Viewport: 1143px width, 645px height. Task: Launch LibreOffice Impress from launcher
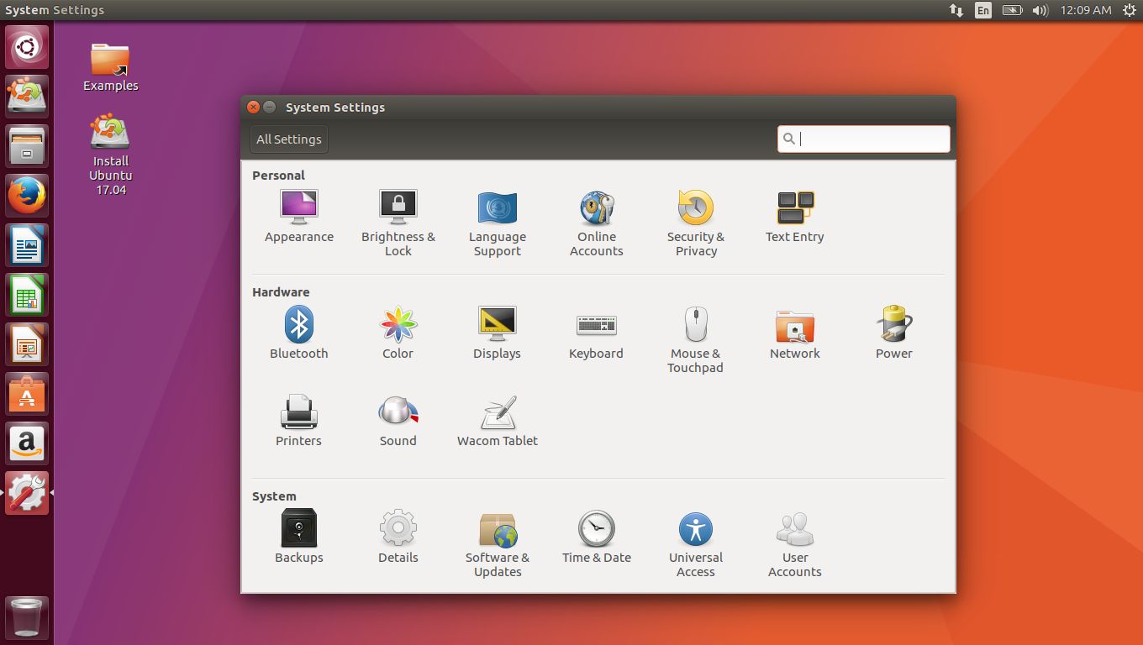click(x=27, y=344)
